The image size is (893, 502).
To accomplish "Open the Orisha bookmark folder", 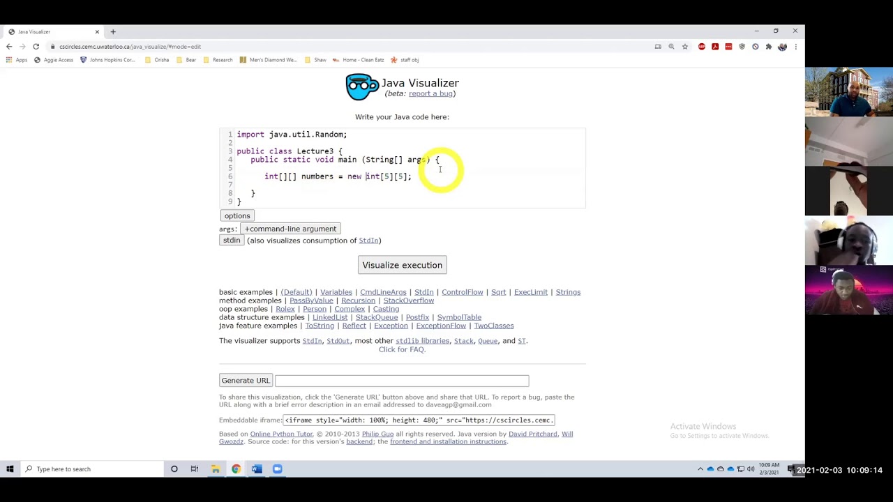I will [x=157, y=60].
